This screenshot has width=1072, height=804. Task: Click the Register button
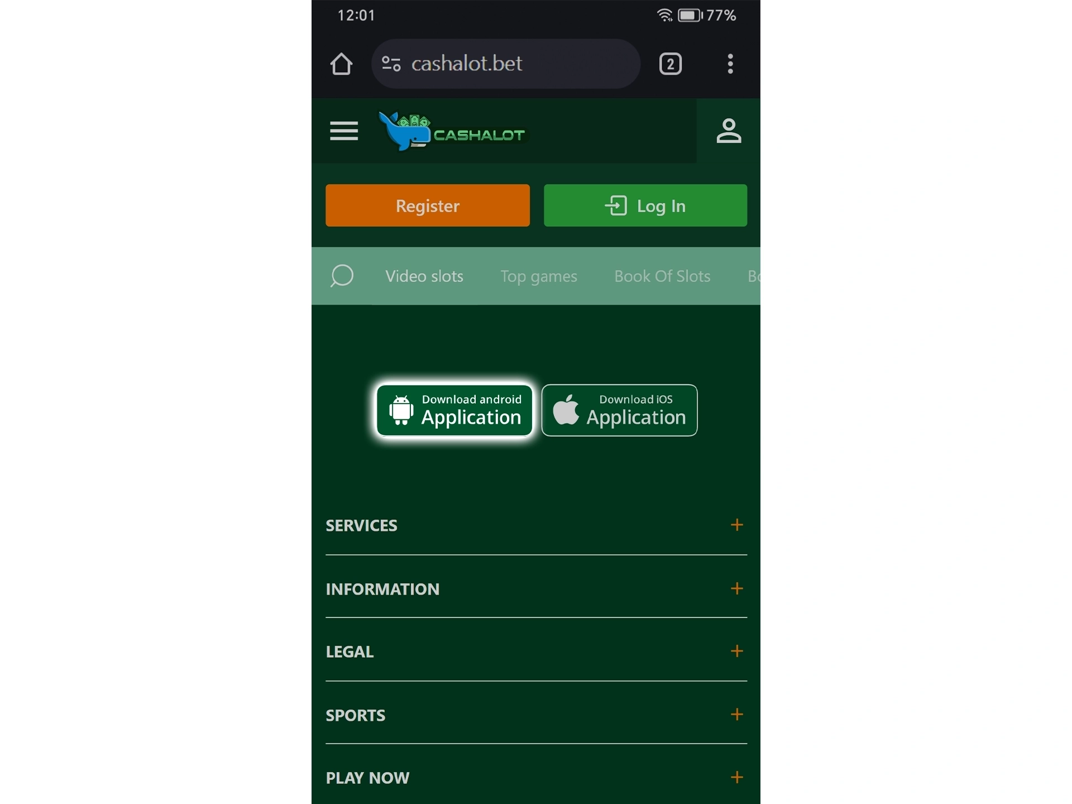[426, 205]
